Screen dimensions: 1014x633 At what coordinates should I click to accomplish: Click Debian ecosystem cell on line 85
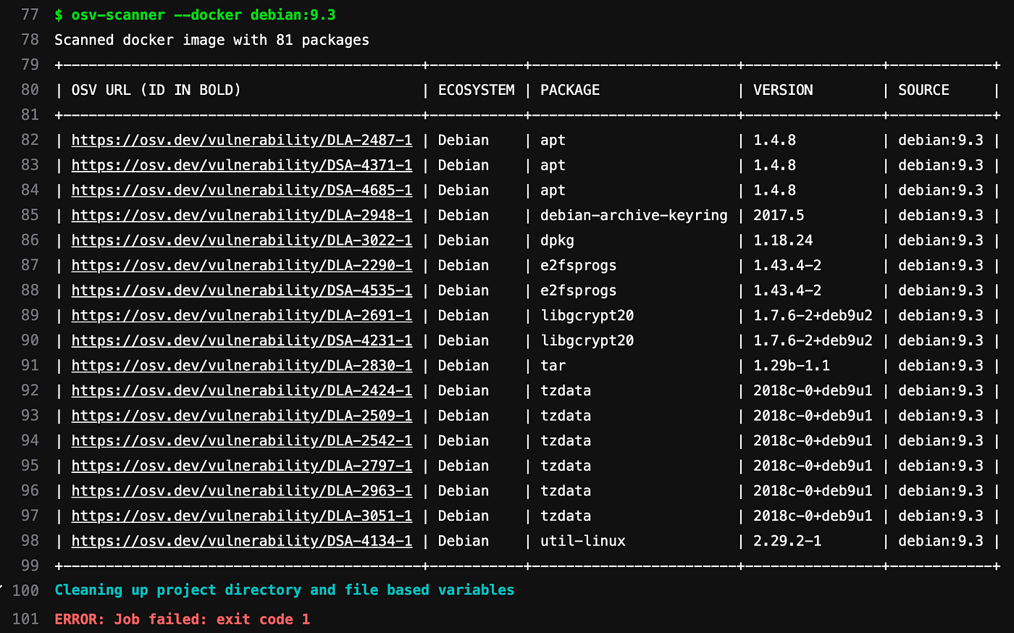pos(464,215)
